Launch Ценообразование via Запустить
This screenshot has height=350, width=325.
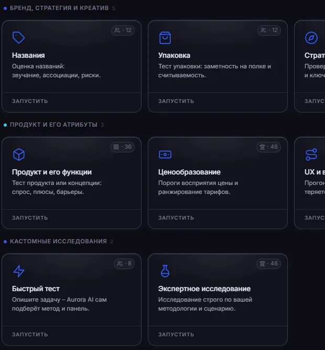coord(176,218)
